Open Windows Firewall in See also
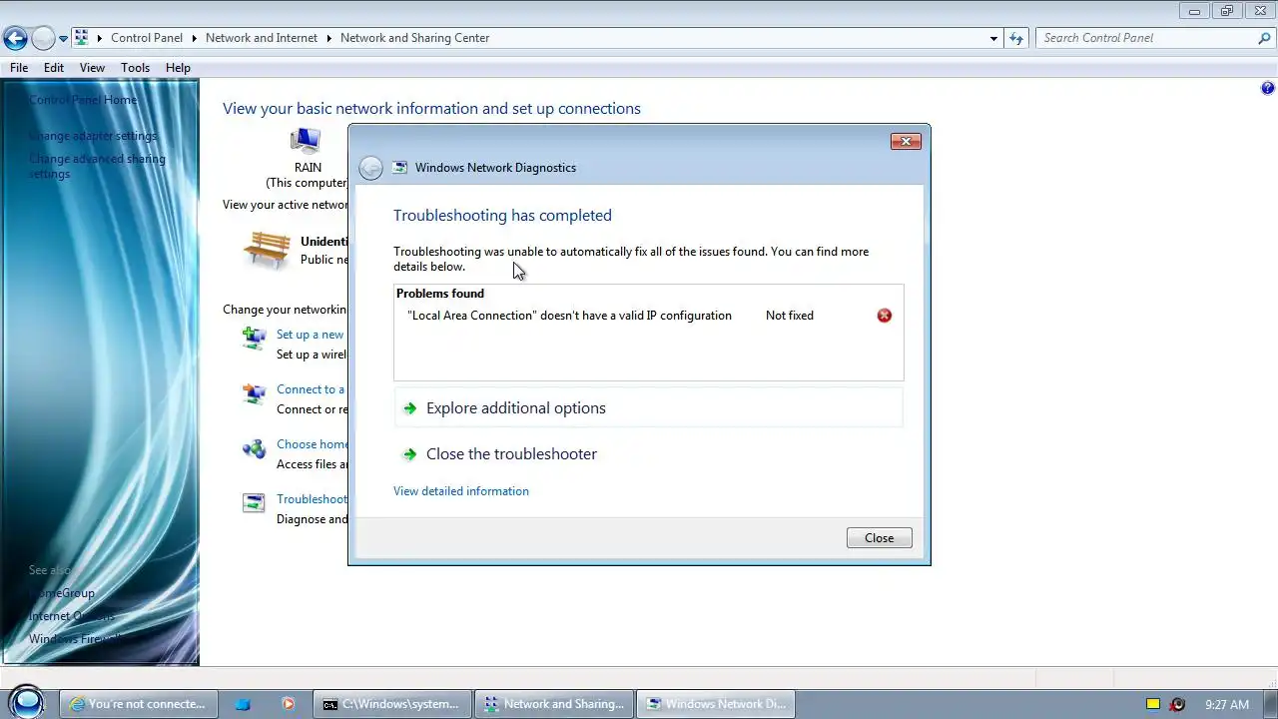 [x=75, y=639]
